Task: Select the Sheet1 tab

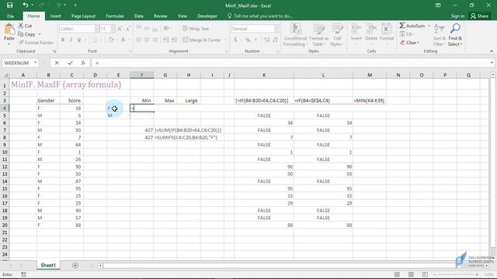Action: 48,265
